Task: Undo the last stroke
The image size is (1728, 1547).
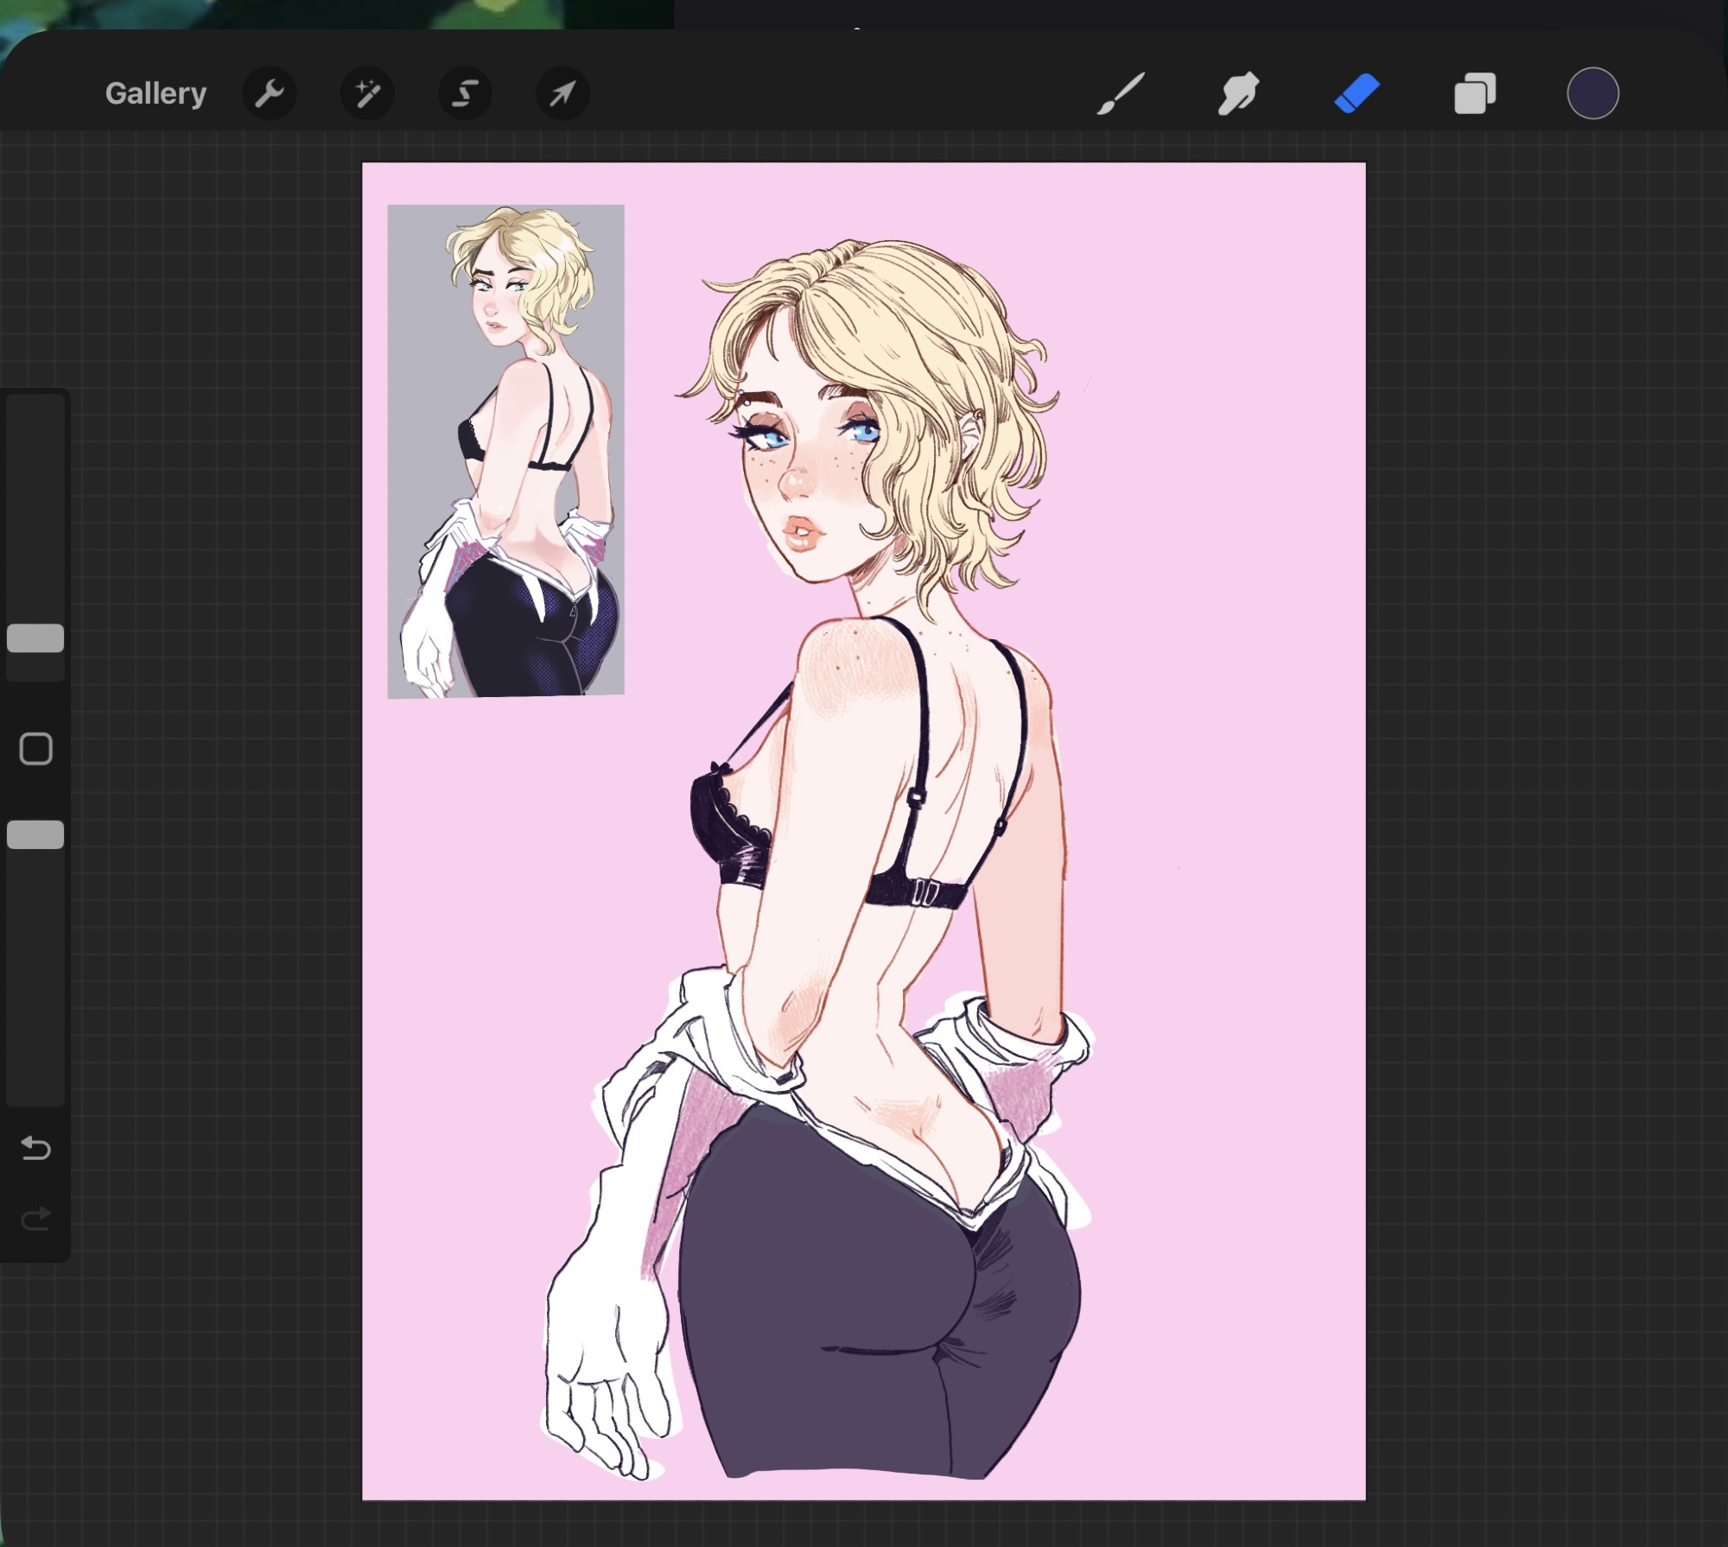Action: (x=35, y=1148)
